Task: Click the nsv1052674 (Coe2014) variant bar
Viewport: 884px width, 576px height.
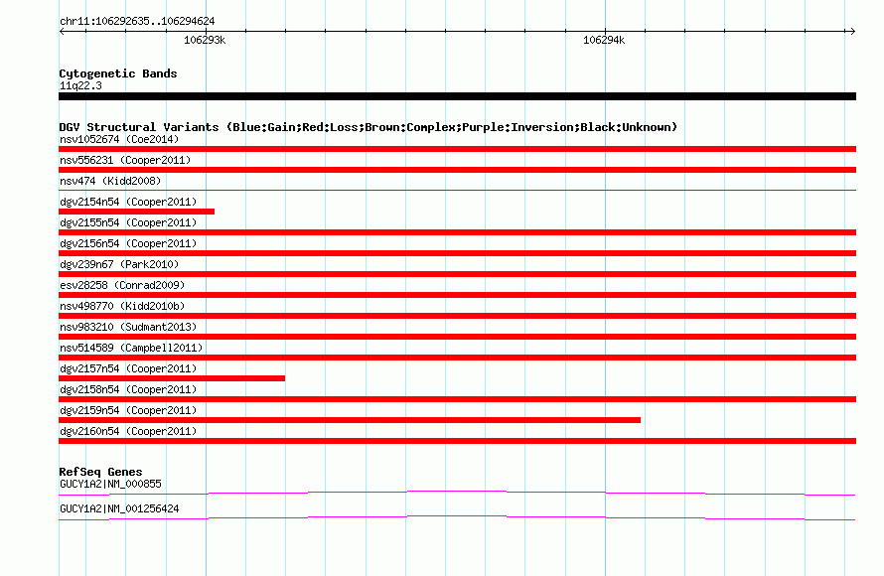Action: (x=457, y=149)
